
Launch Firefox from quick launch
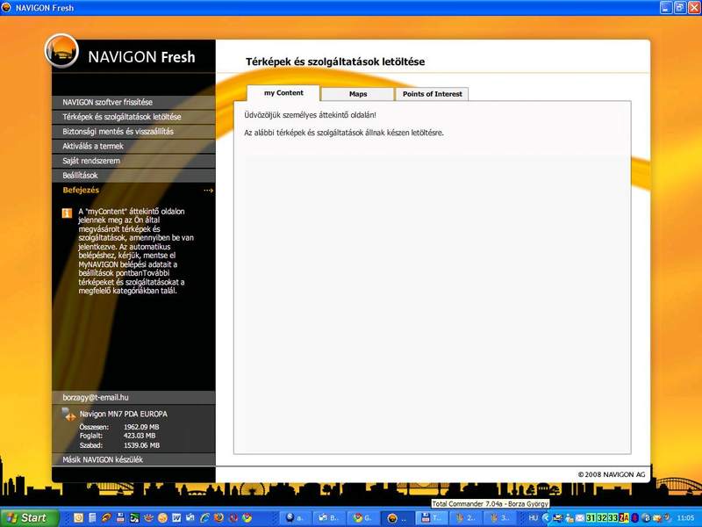coord(218,517)
